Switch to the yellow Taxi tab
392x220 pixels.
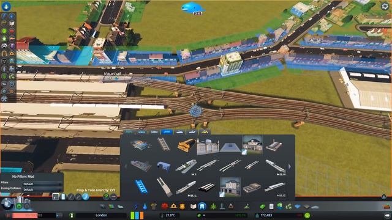pos(204,132)
